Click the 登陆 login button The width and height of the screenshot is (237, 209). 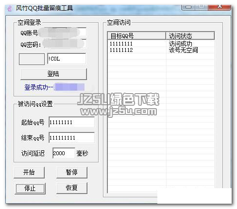point(53,74)
